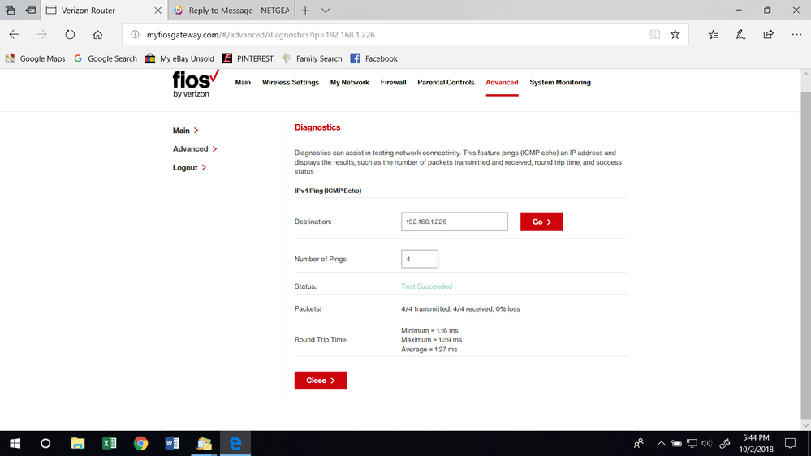Screen dimensions: 811x456
Task: Open the reading view book icon
Action: pyautogui.click(x=655, y=35)
